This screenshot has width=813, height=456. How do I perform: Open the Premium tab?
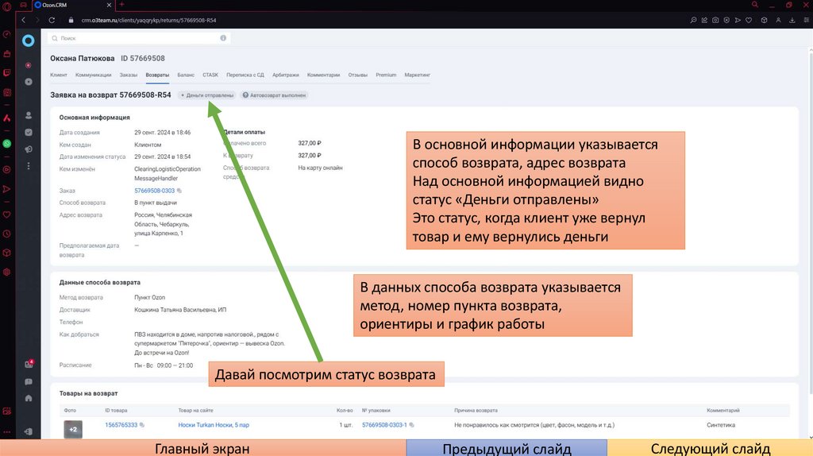pos(386,75)
